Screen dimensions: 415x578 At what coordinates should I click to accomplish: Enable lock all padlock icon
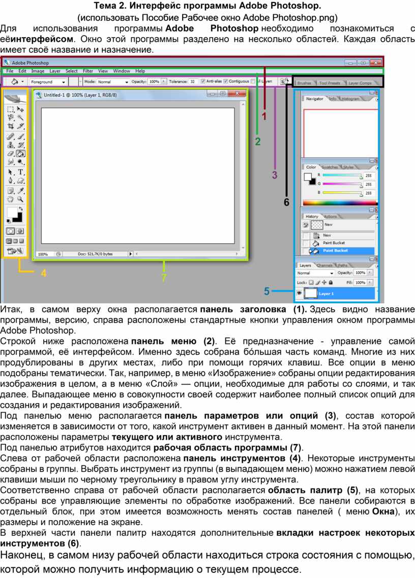[331, 282]
